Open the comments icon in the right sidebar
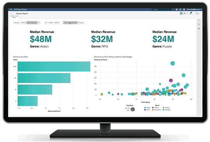The width and height of the screenshot is (210, 142). pos(199,28)
